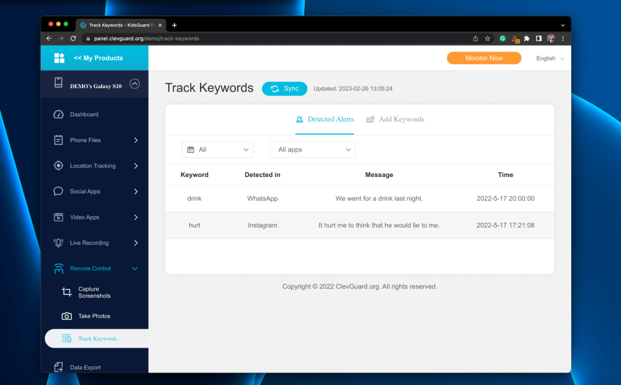The image size is (621, 385).
Task: Open the English language dropdown
Action: pyautogui.click(x=550, y=58)
